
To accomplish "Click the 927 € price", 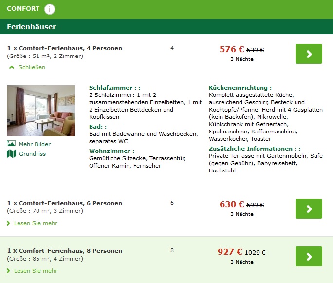I will pos(230,252).
